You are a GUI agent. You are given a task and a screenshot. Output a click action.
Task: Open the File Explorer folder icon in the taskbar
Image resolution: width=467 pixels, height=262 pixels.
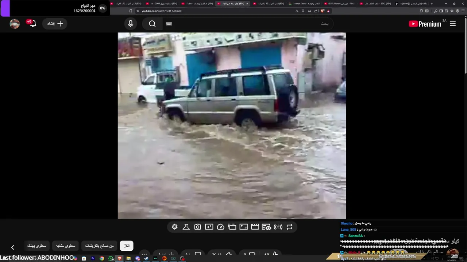(x=129, y=258)
